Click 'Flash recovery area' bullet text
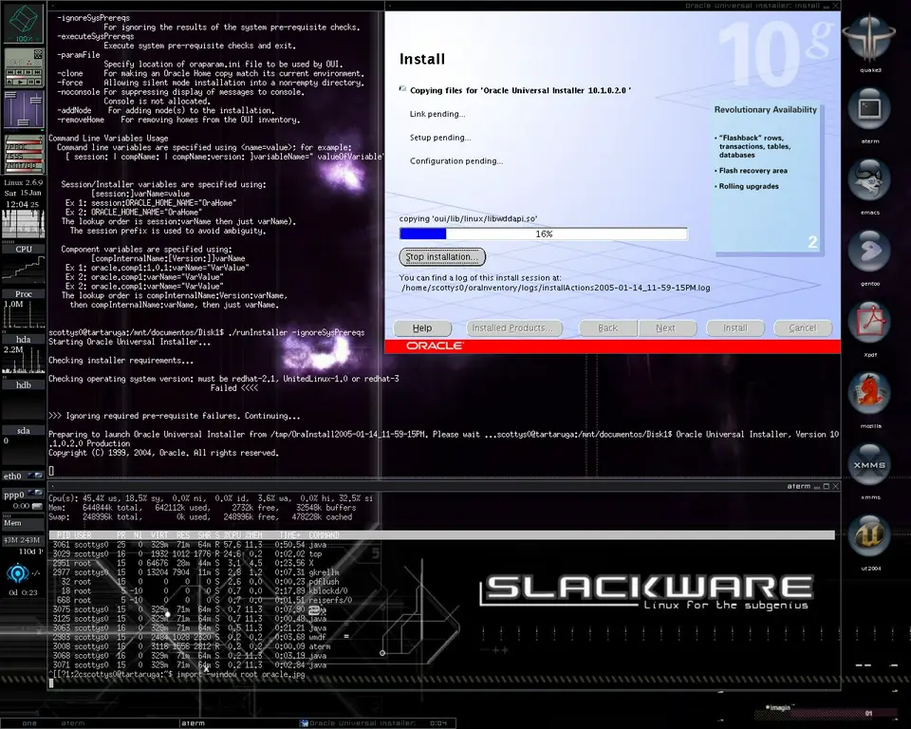Viewport: 911px width, 729px height. click(753, 171)
